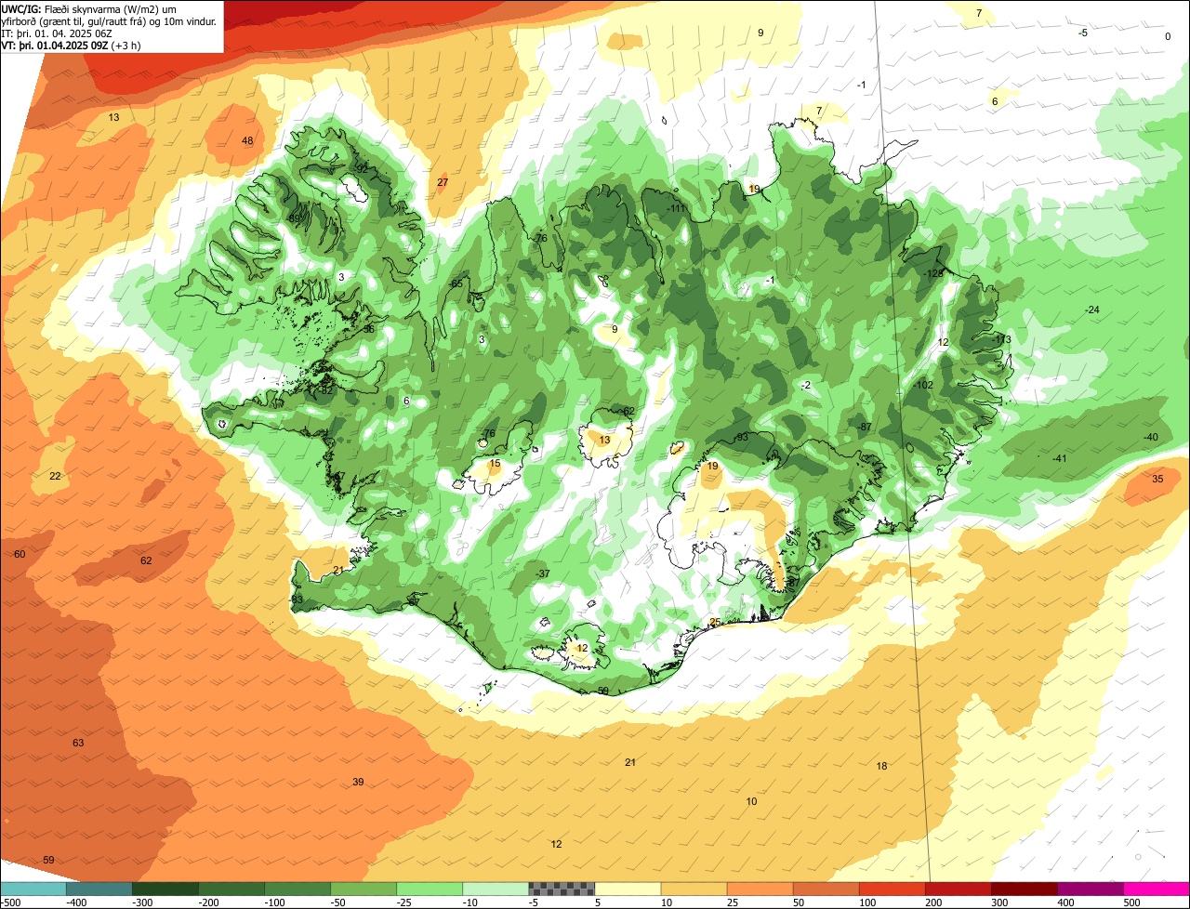The height and width of the screenshot is (909, 1190).
Task: Click the map value '18' in the southeast sea
Action: (881, 766)
